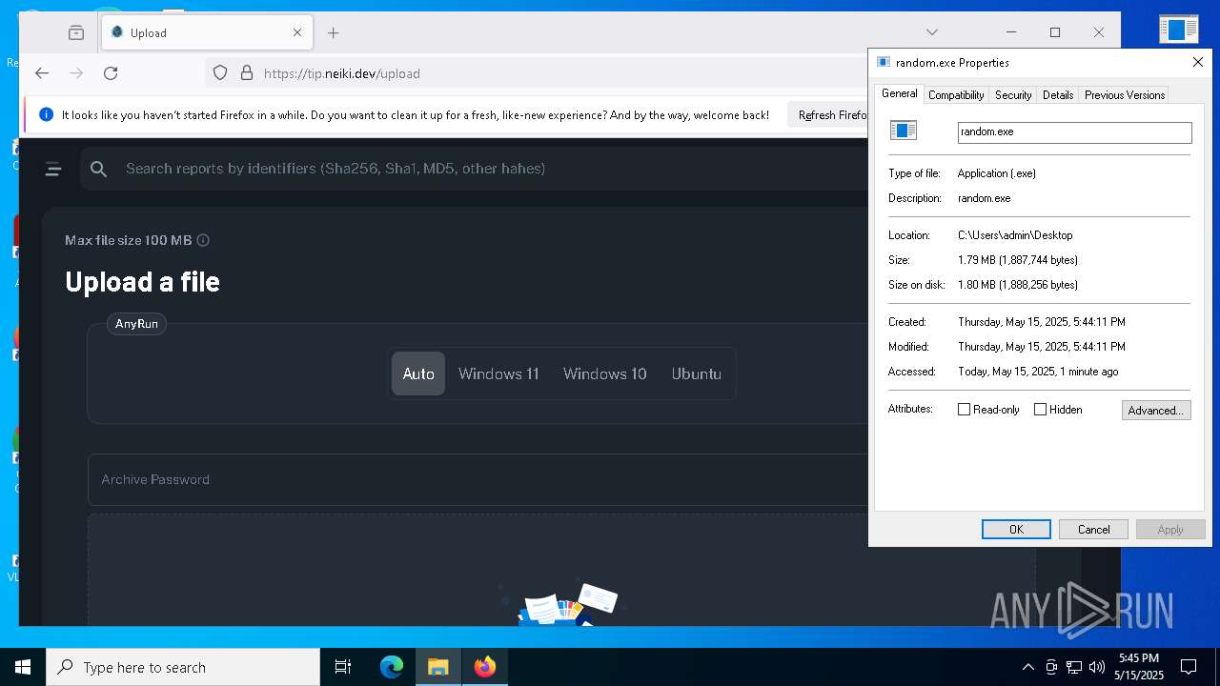Image resolution: width=1220 pixels, height=686 pixels.
Task: Click the random.exe filename field
Action: click(1074, 131)
